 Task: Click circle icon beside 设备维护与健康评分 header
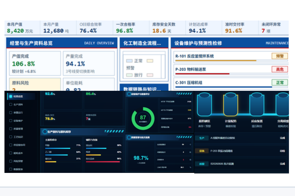(x=129, y=94)
